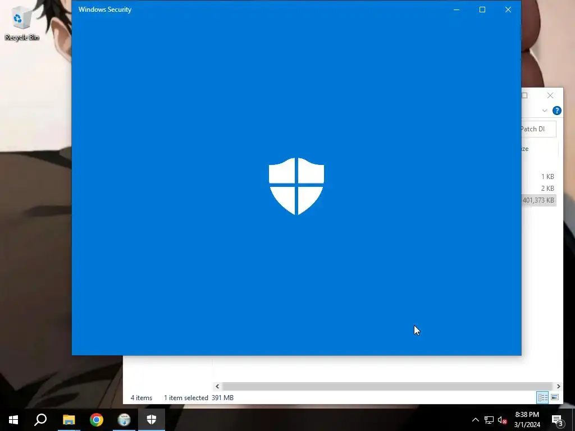Click the File Explorer search box
This screenshot has height=431, width=575.
coord(539,129)
